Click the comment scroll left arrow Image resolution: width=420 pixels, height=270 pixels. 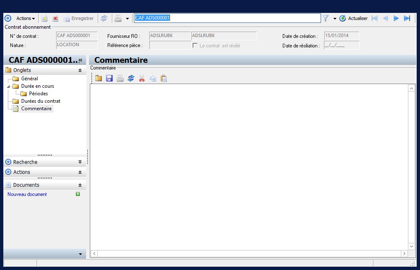point(94,253)
